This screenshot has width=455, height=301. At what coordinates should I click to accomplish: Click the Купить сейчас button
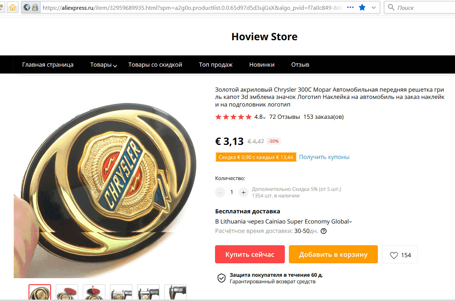coord(250,254)
